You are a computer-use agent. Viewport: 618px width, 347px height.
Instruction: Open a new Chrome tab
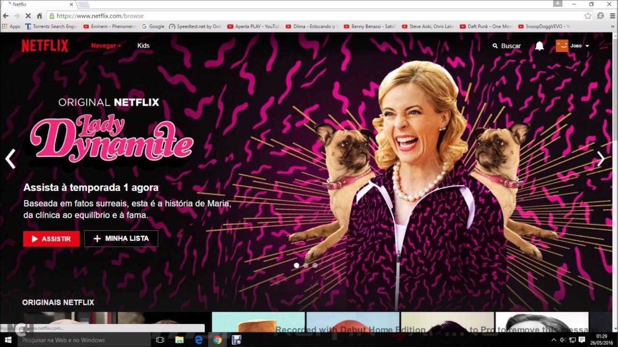click(84, 4)
